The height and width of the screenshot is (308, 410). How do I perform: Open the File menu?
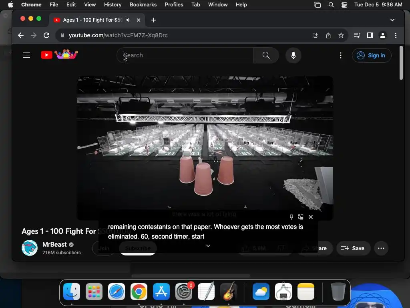[54, 5]
